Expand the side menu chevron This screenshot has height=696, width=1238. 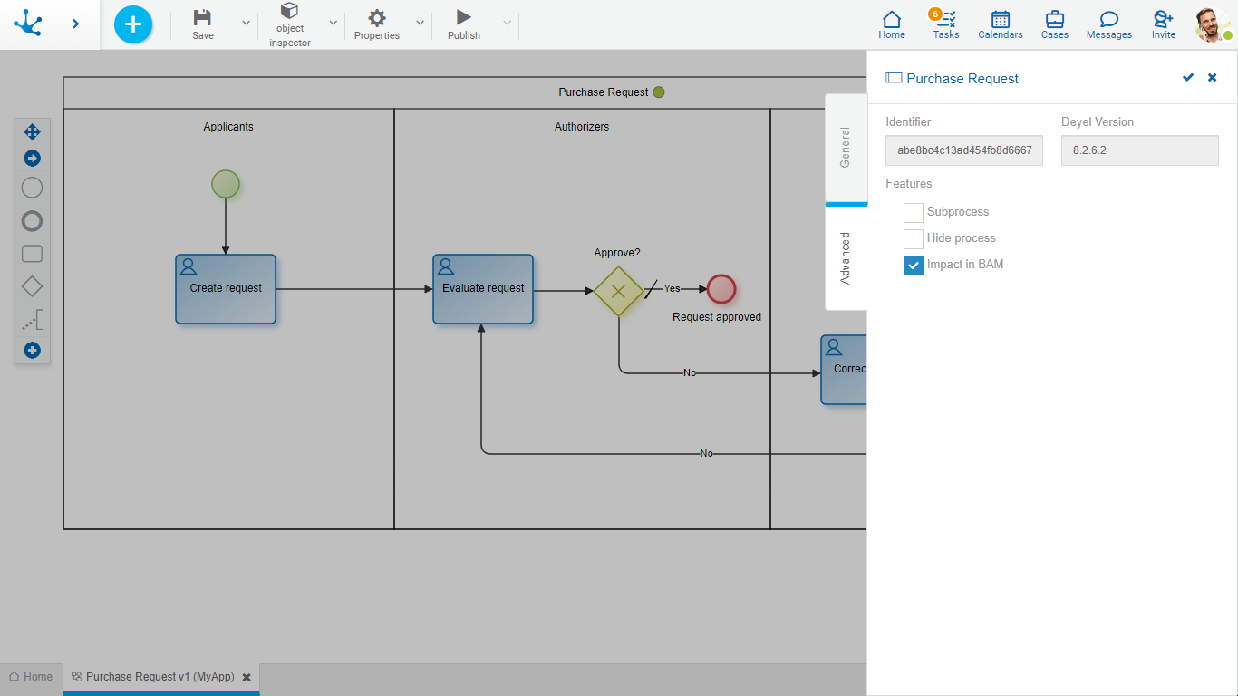click(x=75, y=24)
